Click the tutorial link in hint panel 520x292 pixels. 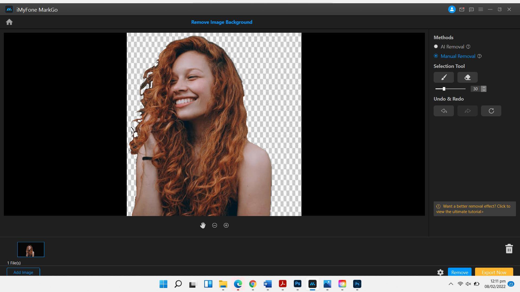473,208
